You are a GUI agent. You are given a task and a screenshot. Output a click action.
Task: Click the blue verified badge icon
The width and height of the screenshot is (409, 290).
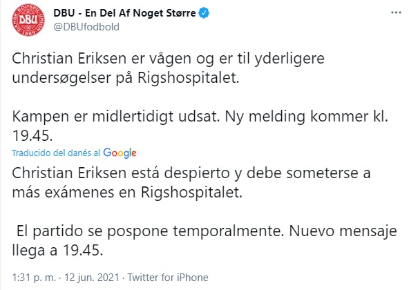[204, 13]
